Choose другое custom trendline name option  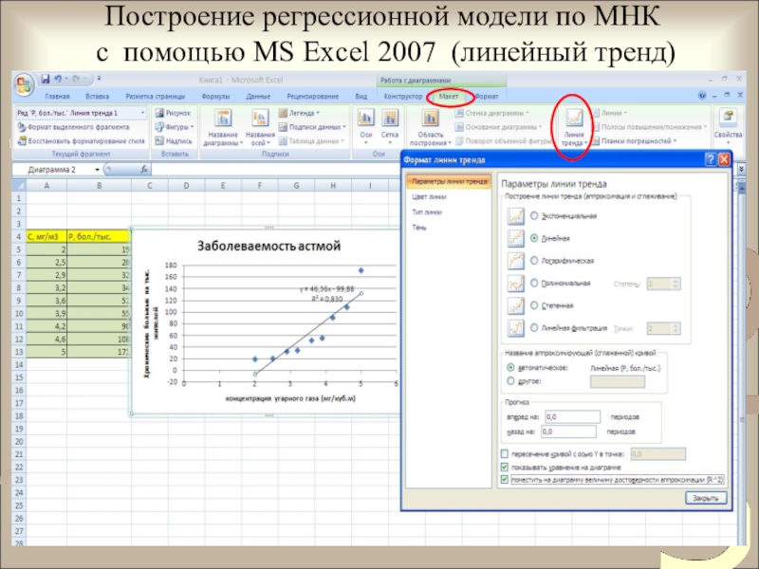(x=510, y=381)
